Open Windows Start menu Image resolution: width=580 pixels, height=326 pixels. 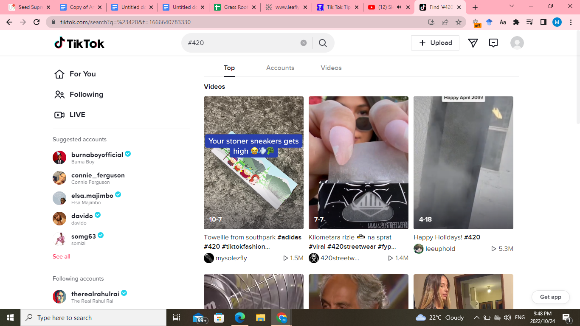(x=10, y=318)
